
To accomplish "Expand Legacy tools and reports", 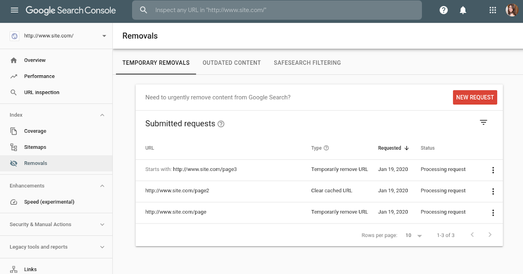I will click(102, 247).
